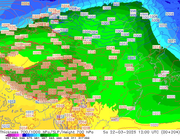Click the legend value '257'
This screenshot has height=139, width=180.
[8, 138]
